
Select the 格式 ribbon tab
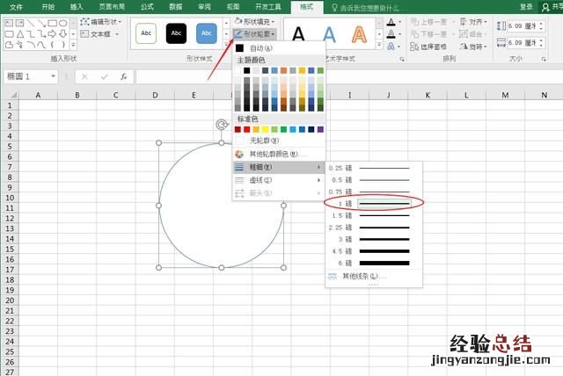click(306, 7)
